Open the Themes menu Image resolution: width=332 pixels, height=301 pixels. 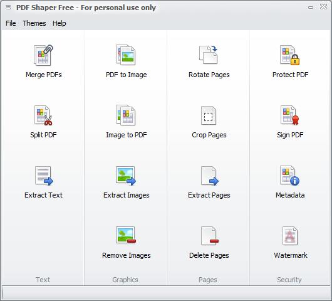[34, 23]
